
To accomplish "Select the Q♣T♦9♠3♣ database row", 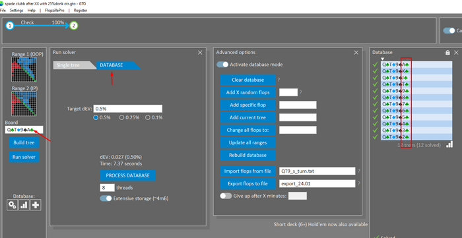I will (416, 131).
